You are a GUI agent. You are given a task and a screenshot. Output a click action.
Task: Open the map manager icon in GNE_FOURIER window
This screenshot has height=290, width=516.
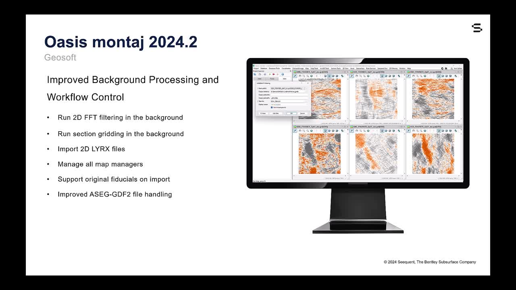(399, 131)
